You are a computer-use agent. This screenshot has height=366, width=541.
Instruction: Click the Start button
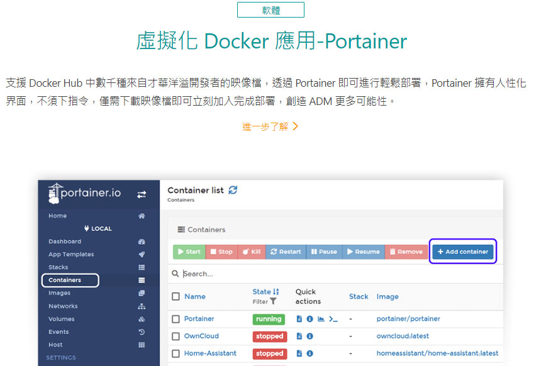tap(189, 252)
